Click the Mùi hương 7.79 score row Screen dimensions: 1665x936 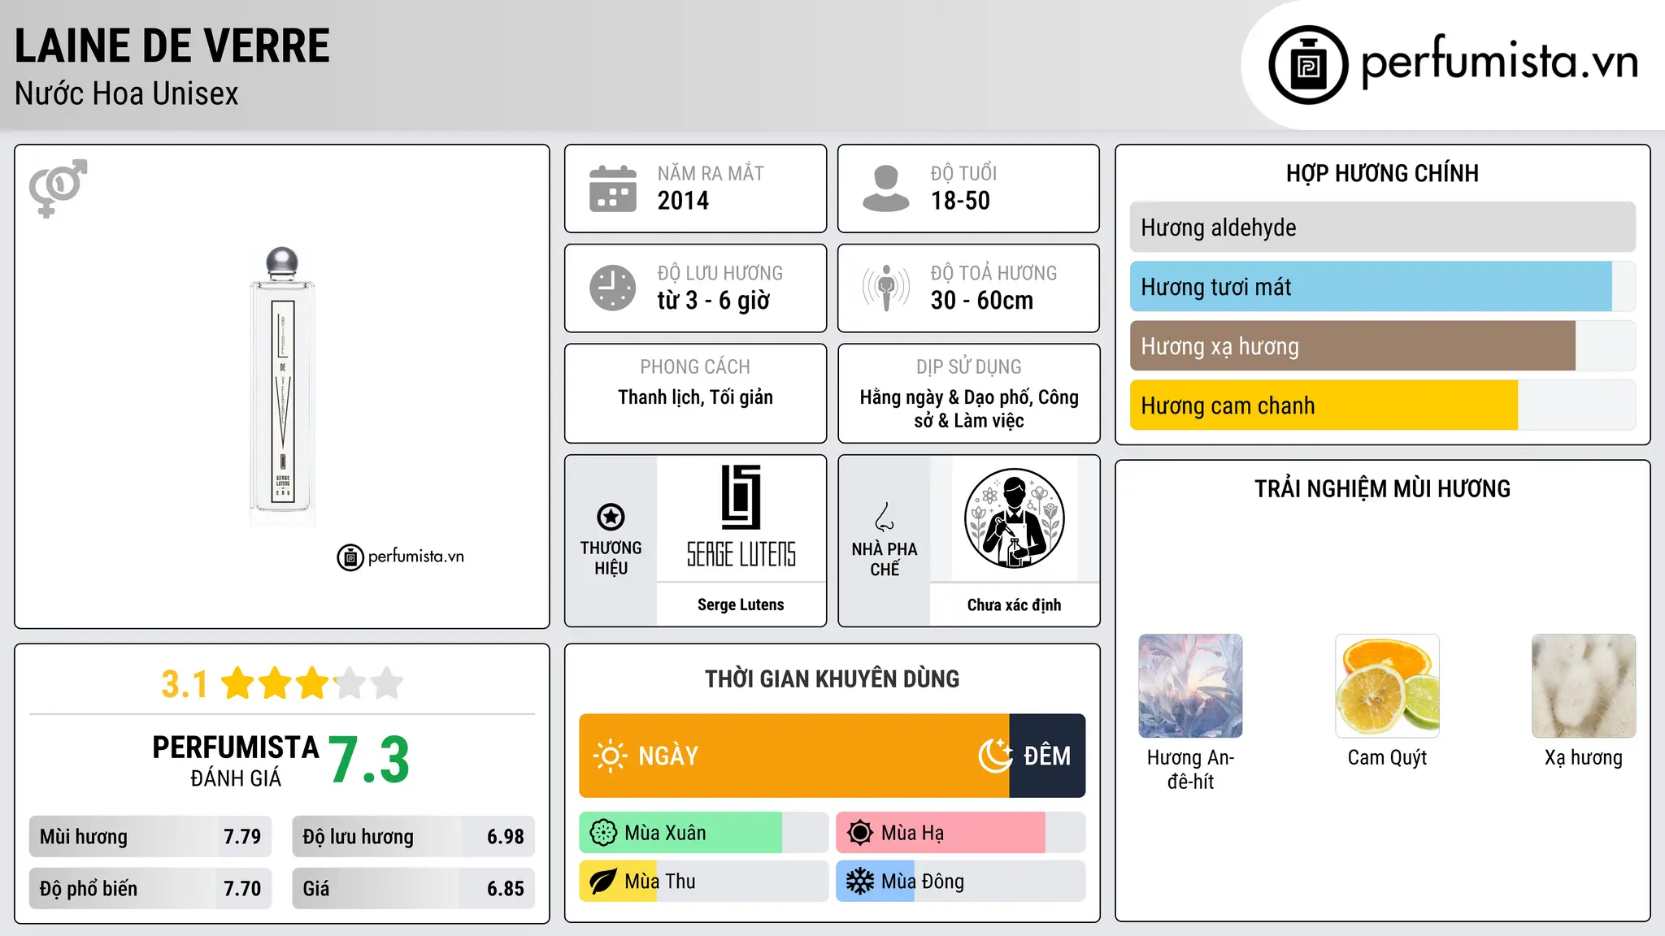click(x=150, y=837)
